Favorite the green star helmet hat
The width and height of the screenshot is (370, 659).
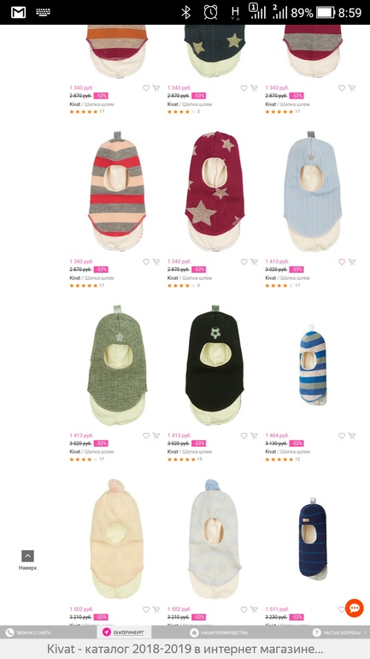146,436
